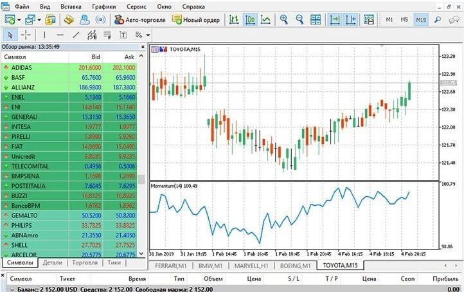The width and height of the screenshot is (464, 292).
Task: Select the ADIDAS symbol row
Action: (x=69, y=68)
